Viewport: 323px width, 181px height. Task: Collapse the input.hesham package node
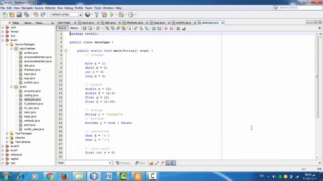pos(12,49)
